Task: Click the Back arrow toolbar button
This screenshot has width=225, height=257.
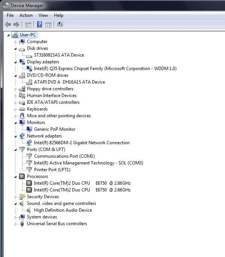Action: 8,25
